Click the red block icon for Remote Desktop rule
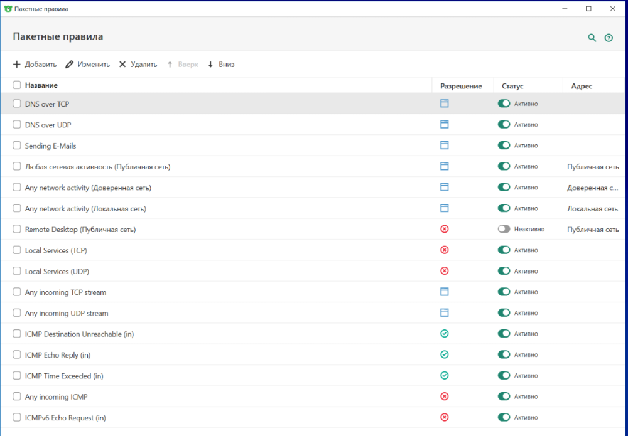Image resolution: width=628 pixels, height=436 pixels. (x=445, y=230)
